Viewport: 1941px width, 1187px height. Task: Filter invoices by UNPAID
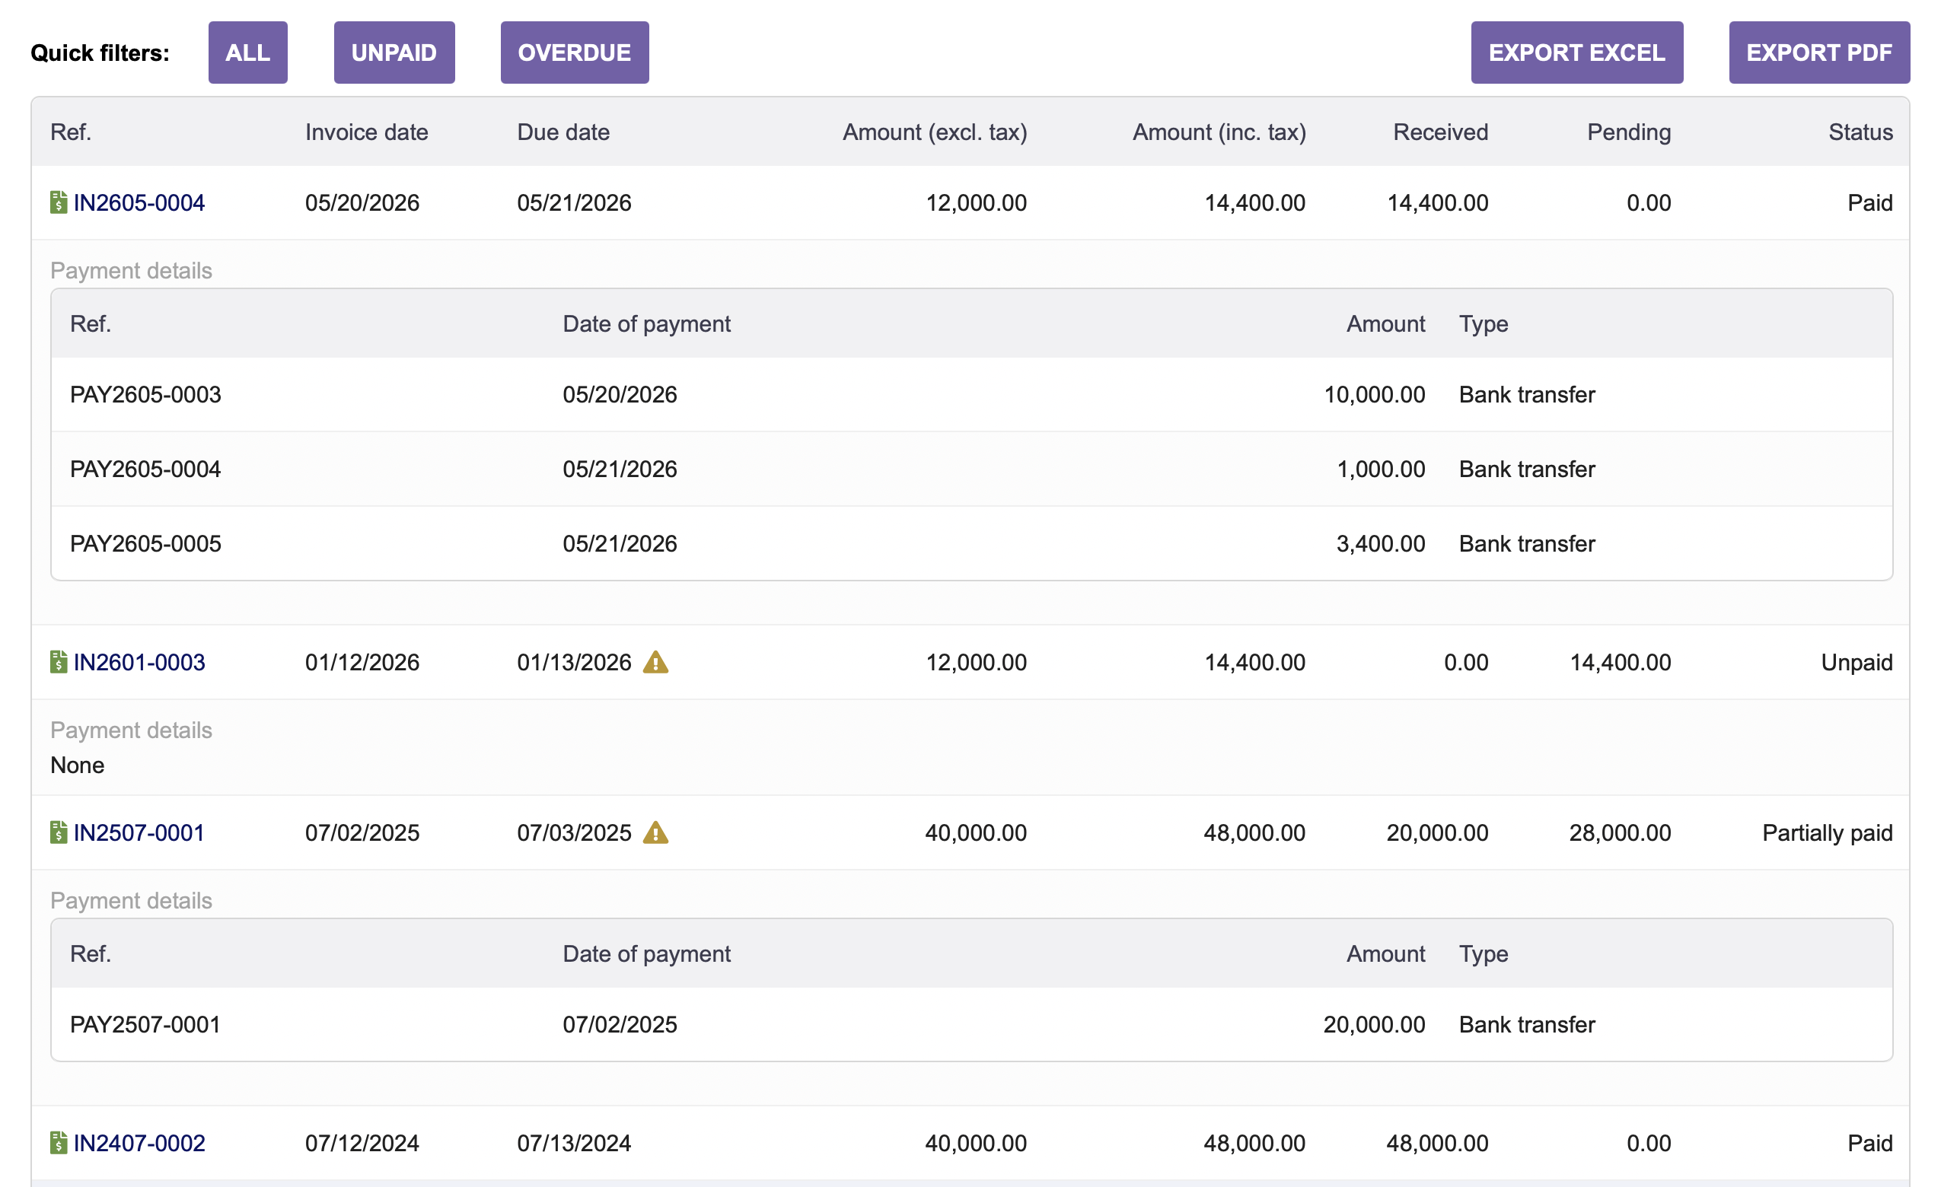tap(394, 52)
